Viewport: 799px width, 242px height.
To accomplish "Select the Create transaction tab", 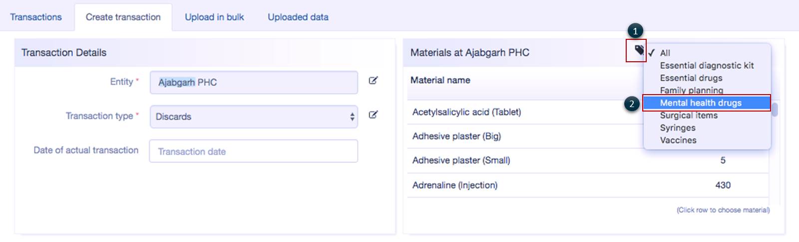I will tap(123, 17).
